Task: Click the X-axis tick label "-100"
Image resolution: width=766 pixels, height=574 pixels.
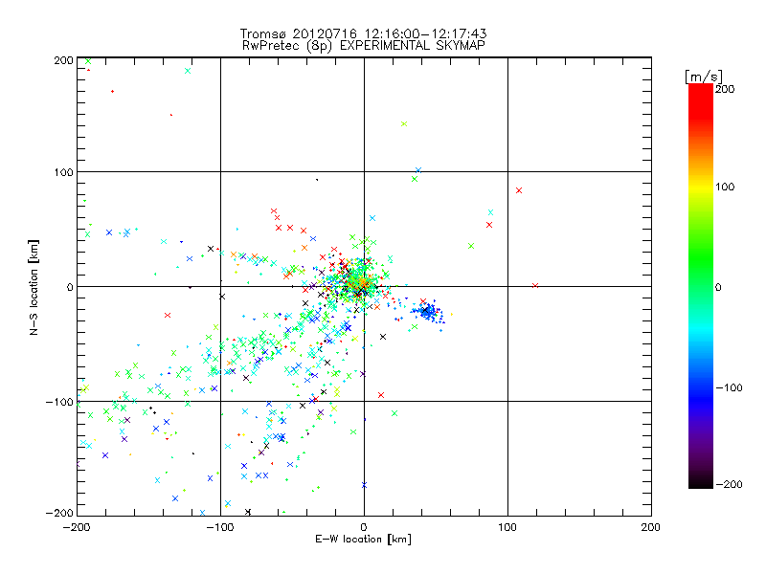Action: [x=220, y=527]
